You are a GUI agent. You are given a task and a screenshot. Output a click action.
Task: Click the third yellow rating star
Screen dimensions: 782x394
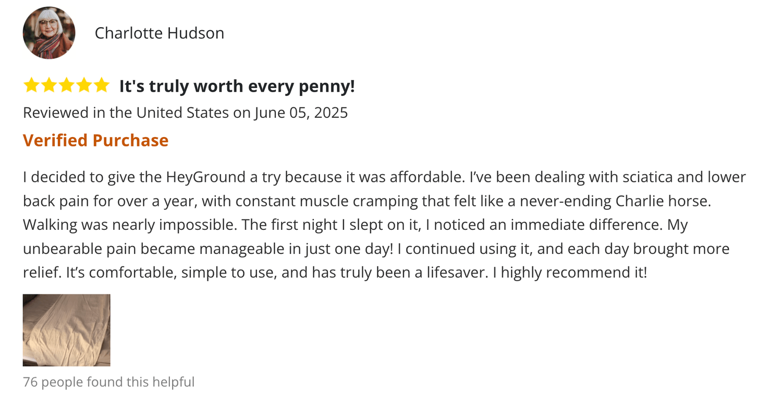66,85
